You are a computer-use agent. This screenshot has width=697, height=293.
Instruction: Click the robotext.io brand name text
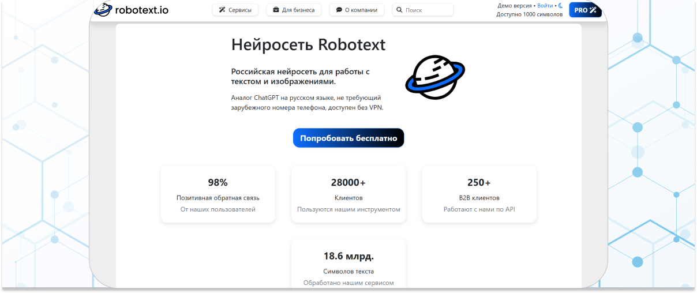tap(142, 10)
